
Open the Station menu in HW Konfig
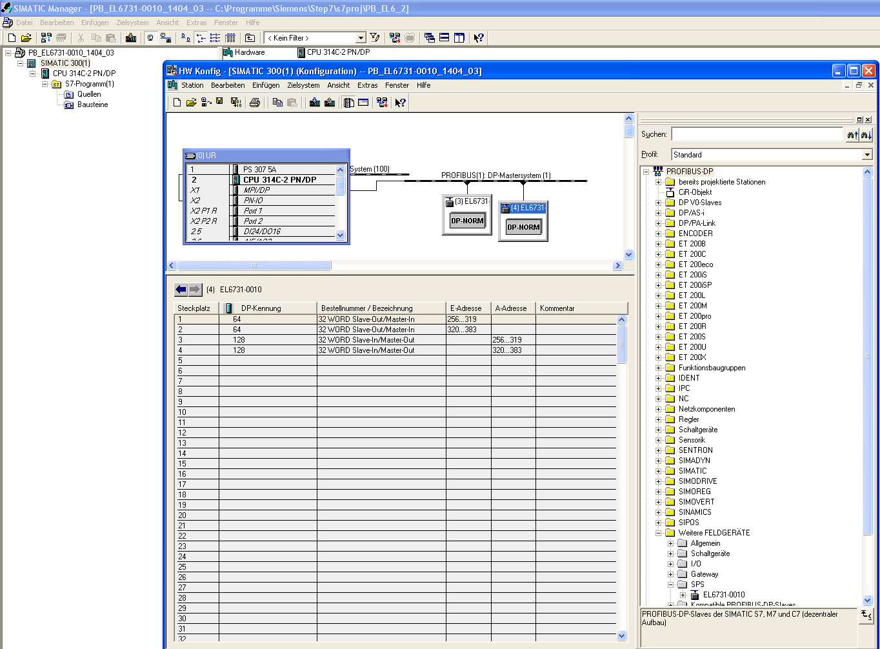point(192,85)
